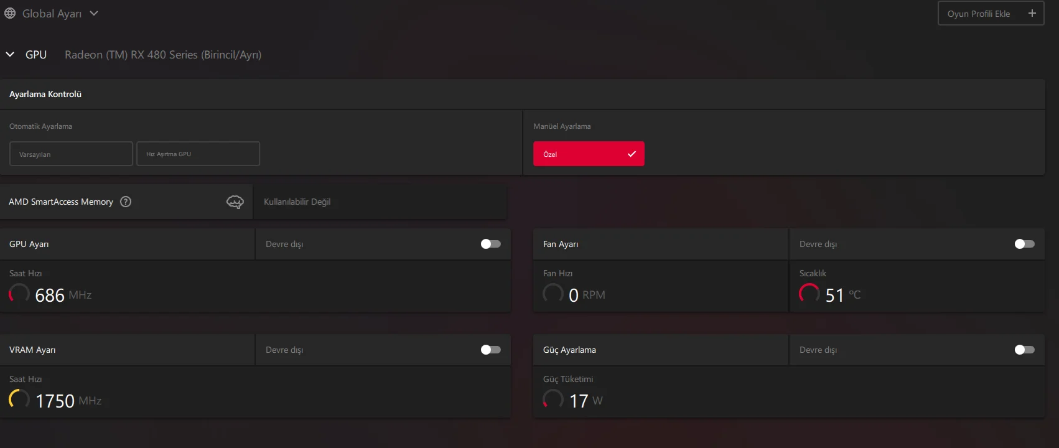This screenshot has width=1059, height=448.
Task: Enable the Fan Ayarı toggle
Action: 1025,244
